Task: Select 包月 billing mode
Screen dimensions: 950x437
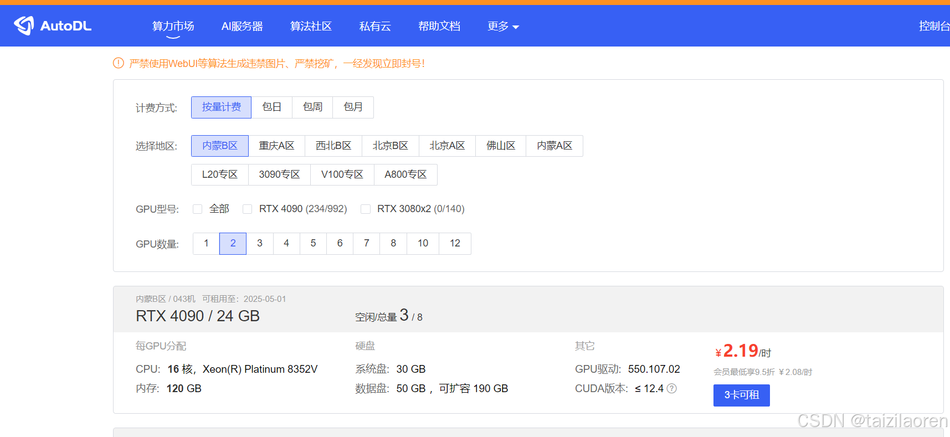Action: pos(353,107)
